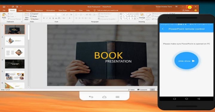Image resolution: width=215 pixels, height=112 pixels.
Task: Save the presentation from the quick access toolbar
Action: [x=4, y=7]
